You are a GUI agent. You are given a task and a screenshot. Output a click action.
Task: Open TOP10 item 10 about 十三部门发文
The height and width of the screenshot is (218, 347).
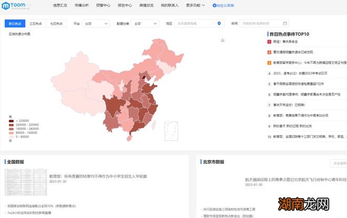[310, 137]
